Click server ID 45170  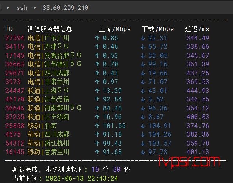pos(15,99)
